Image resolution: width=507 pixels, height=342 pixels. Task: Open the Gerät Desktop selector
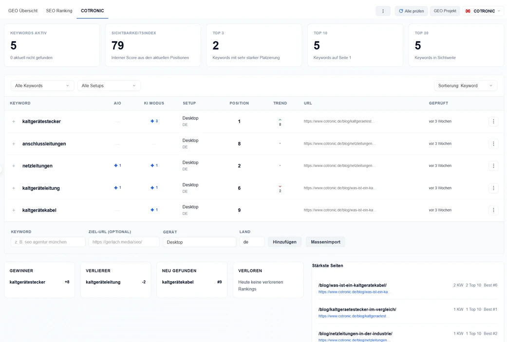point(200,242)
